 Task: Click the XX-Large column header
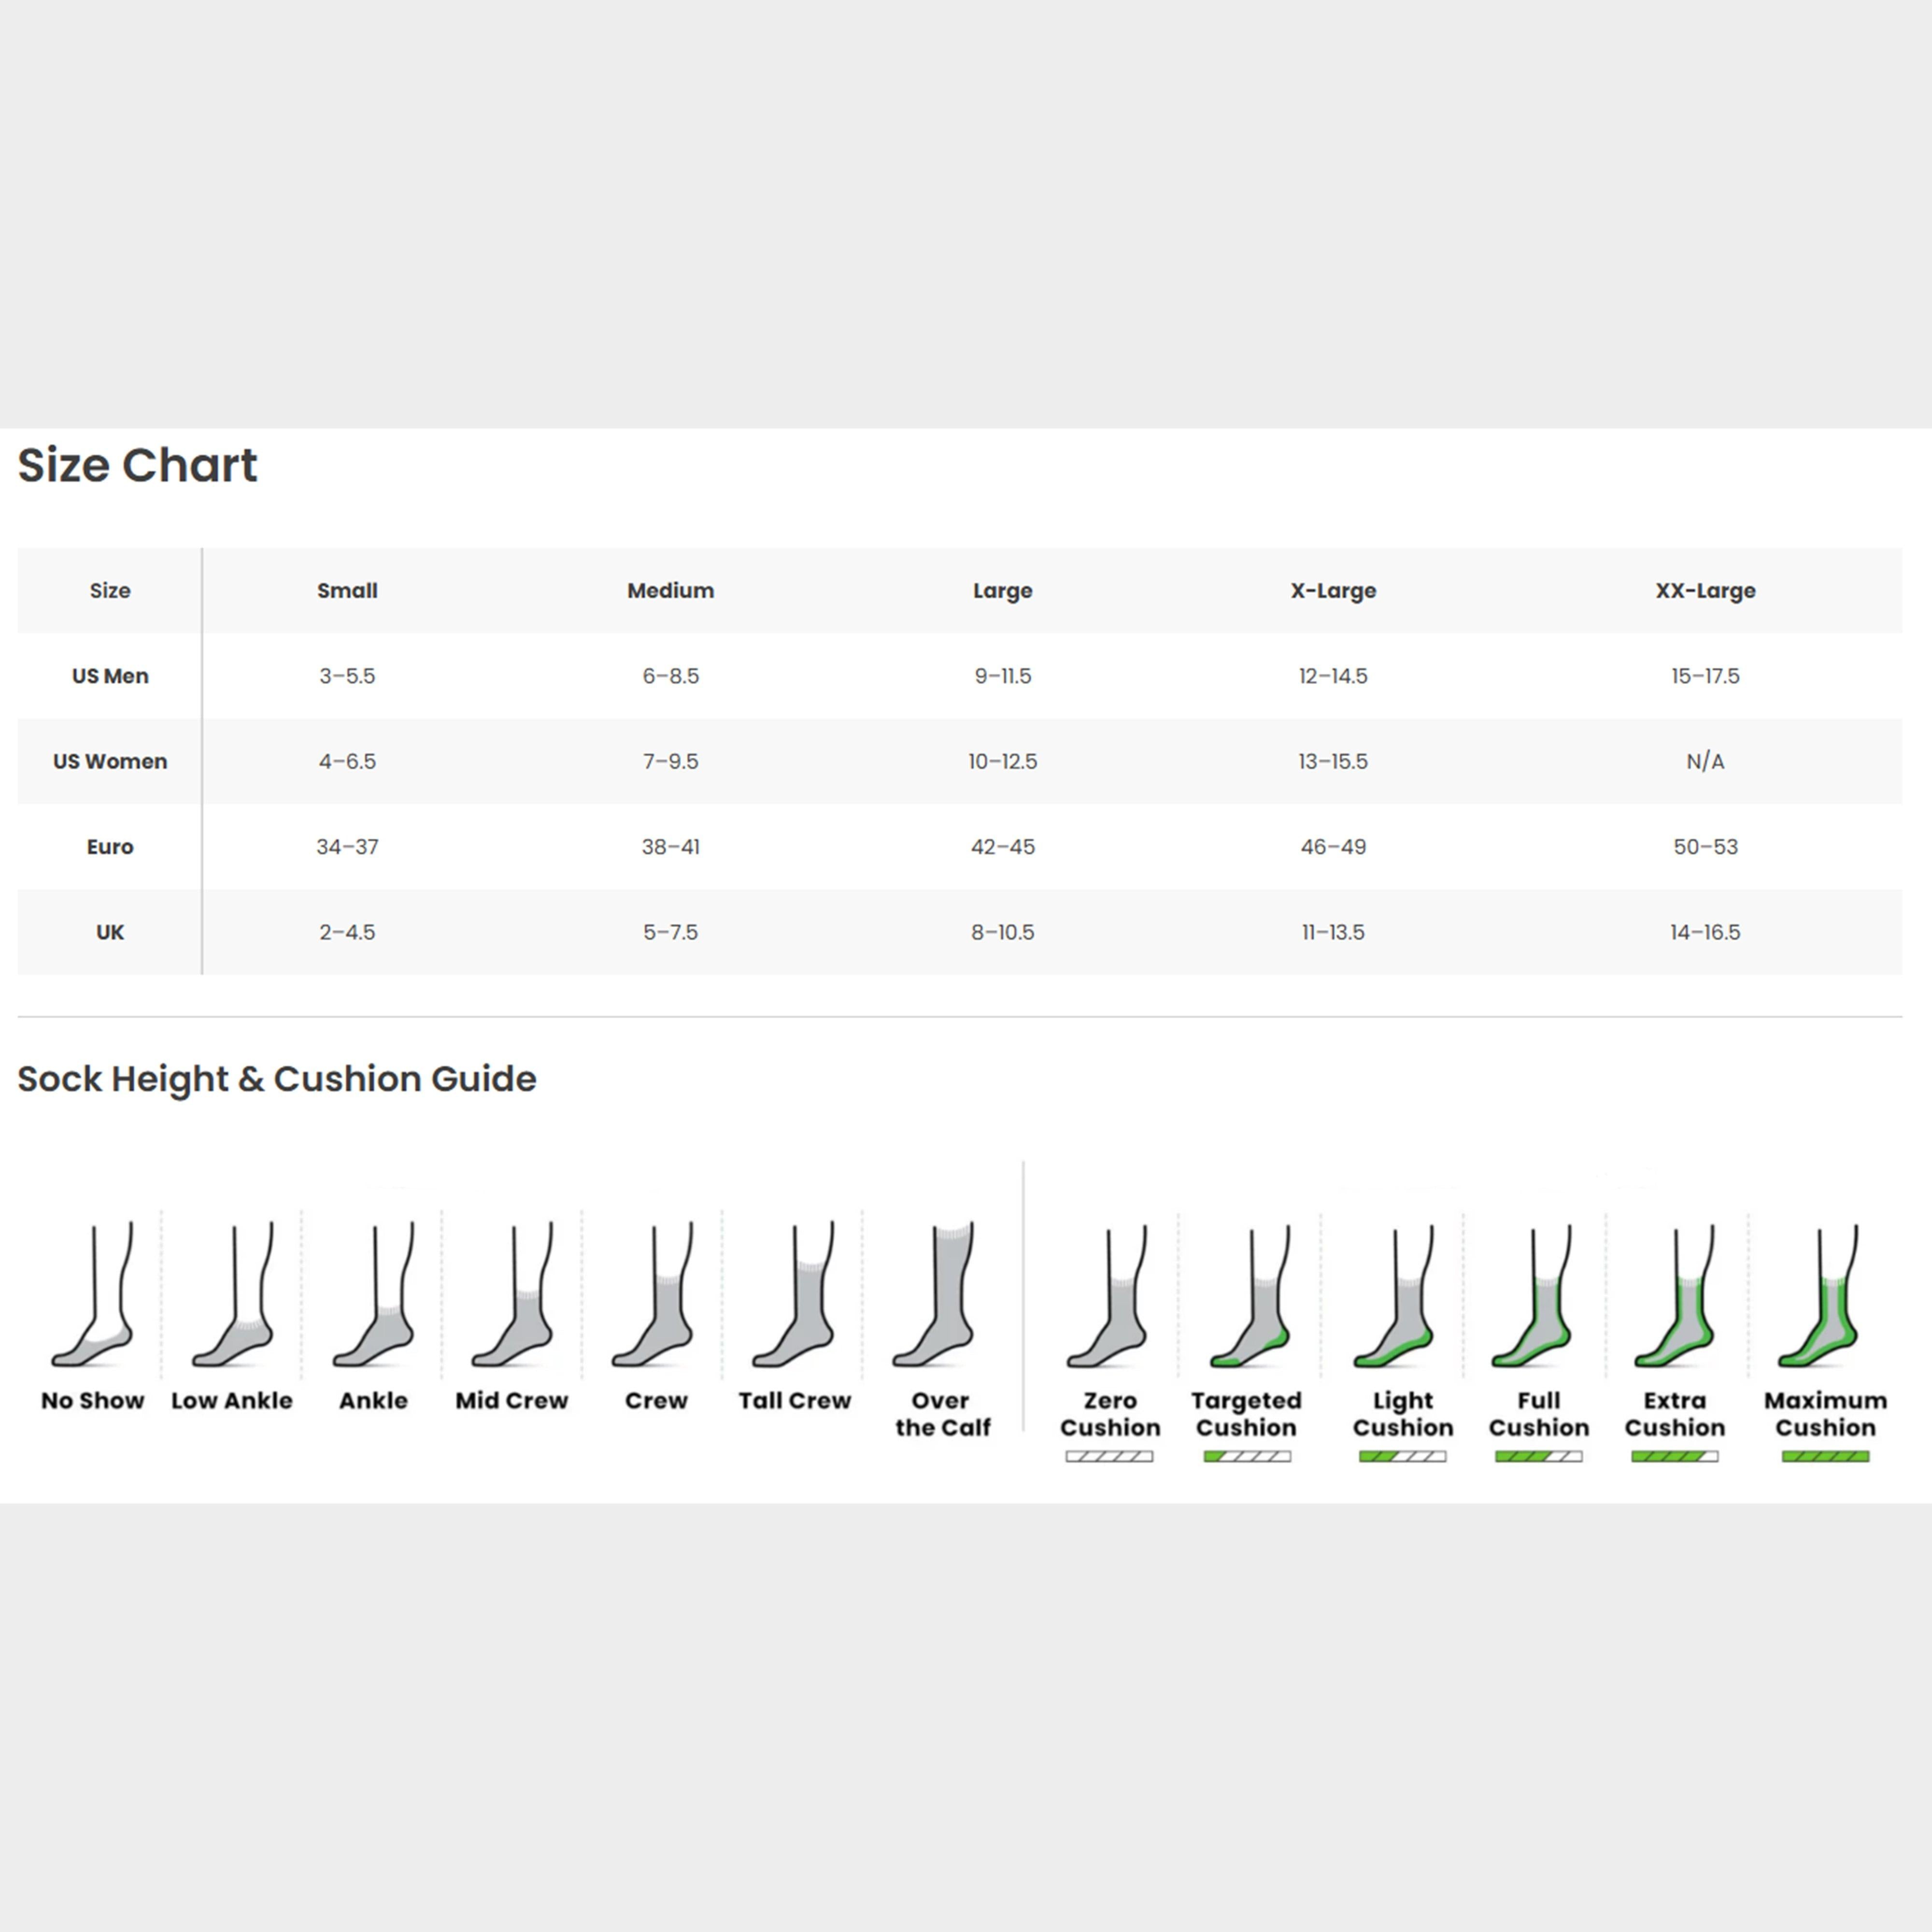[1705, 590]
